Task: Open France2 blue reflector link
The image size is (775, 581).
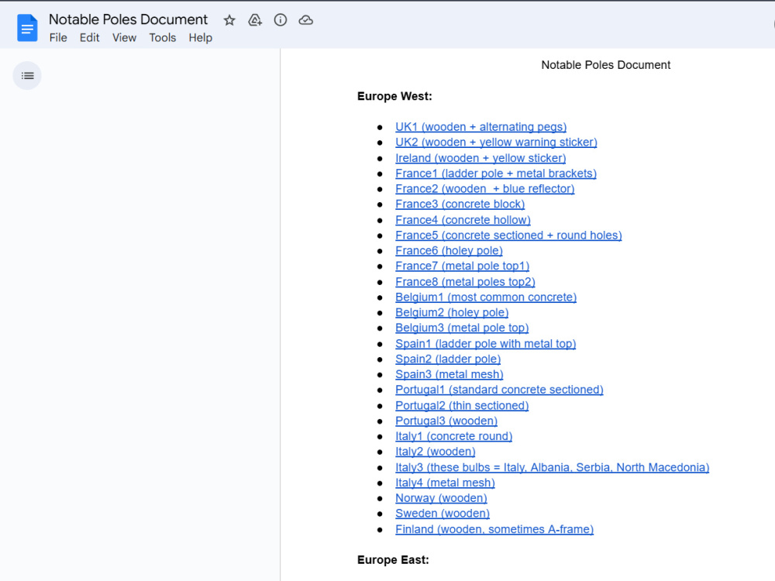Action: (485, 189)
